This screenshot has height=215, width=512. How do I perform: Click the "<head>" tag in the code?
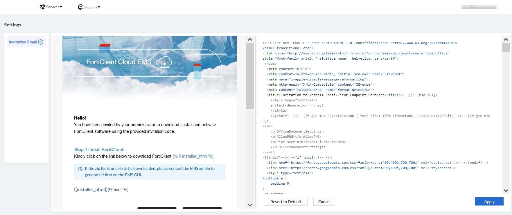(x=271, y=64)
